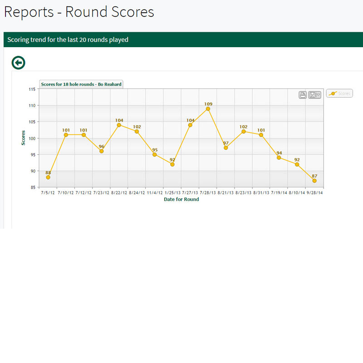Select the 101 score point on 8/31/13
The height and width of the screenshot is (363, 363).
pyautogui.click(x=261, y=135)
